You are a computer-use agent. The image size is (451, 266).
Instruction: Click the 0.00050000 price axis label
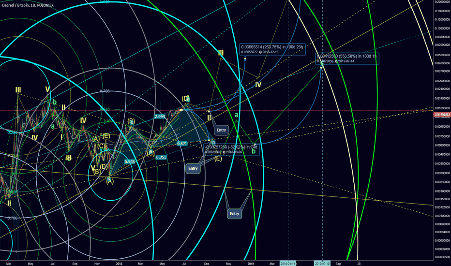pos(442,241)
